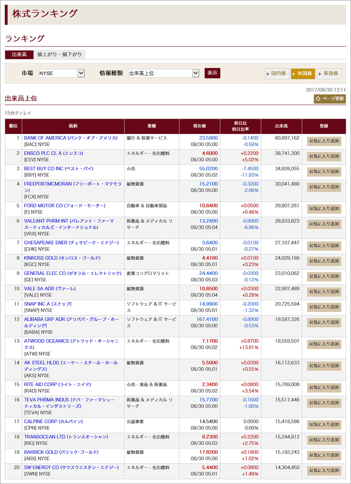Add FREEPORTMCMORAN to favorites
Viewport: 351px width, 484px height.
[x=324, y=187]
